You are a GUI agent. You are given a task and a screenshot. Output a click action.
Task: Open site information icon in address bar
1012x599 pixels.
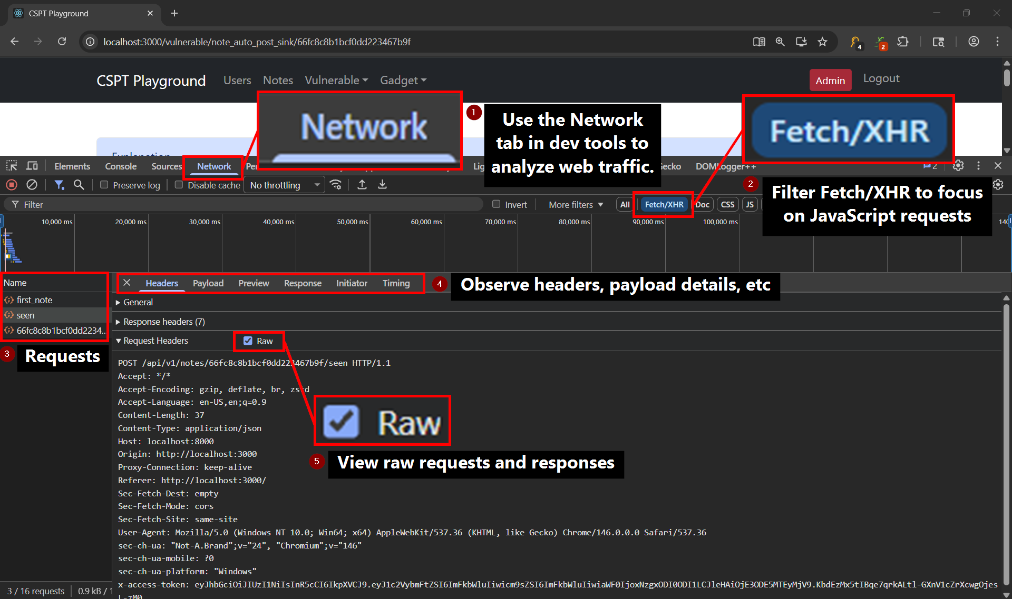(x=91, y=42)
